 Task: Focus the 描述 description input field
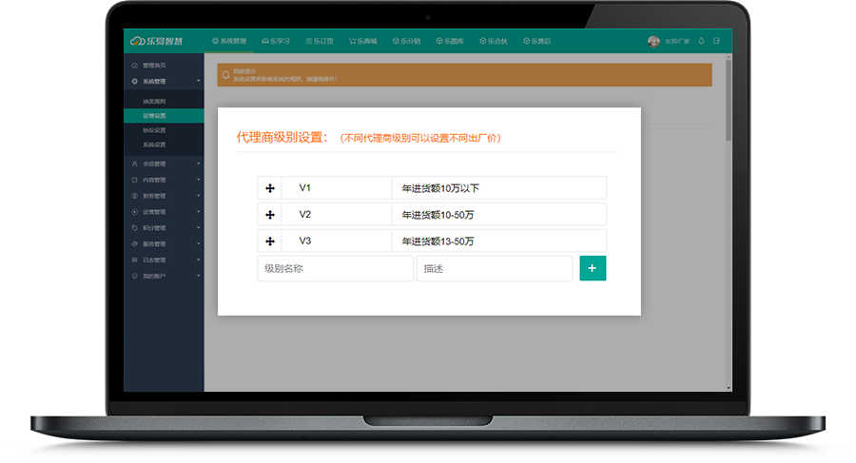[495, 269]
